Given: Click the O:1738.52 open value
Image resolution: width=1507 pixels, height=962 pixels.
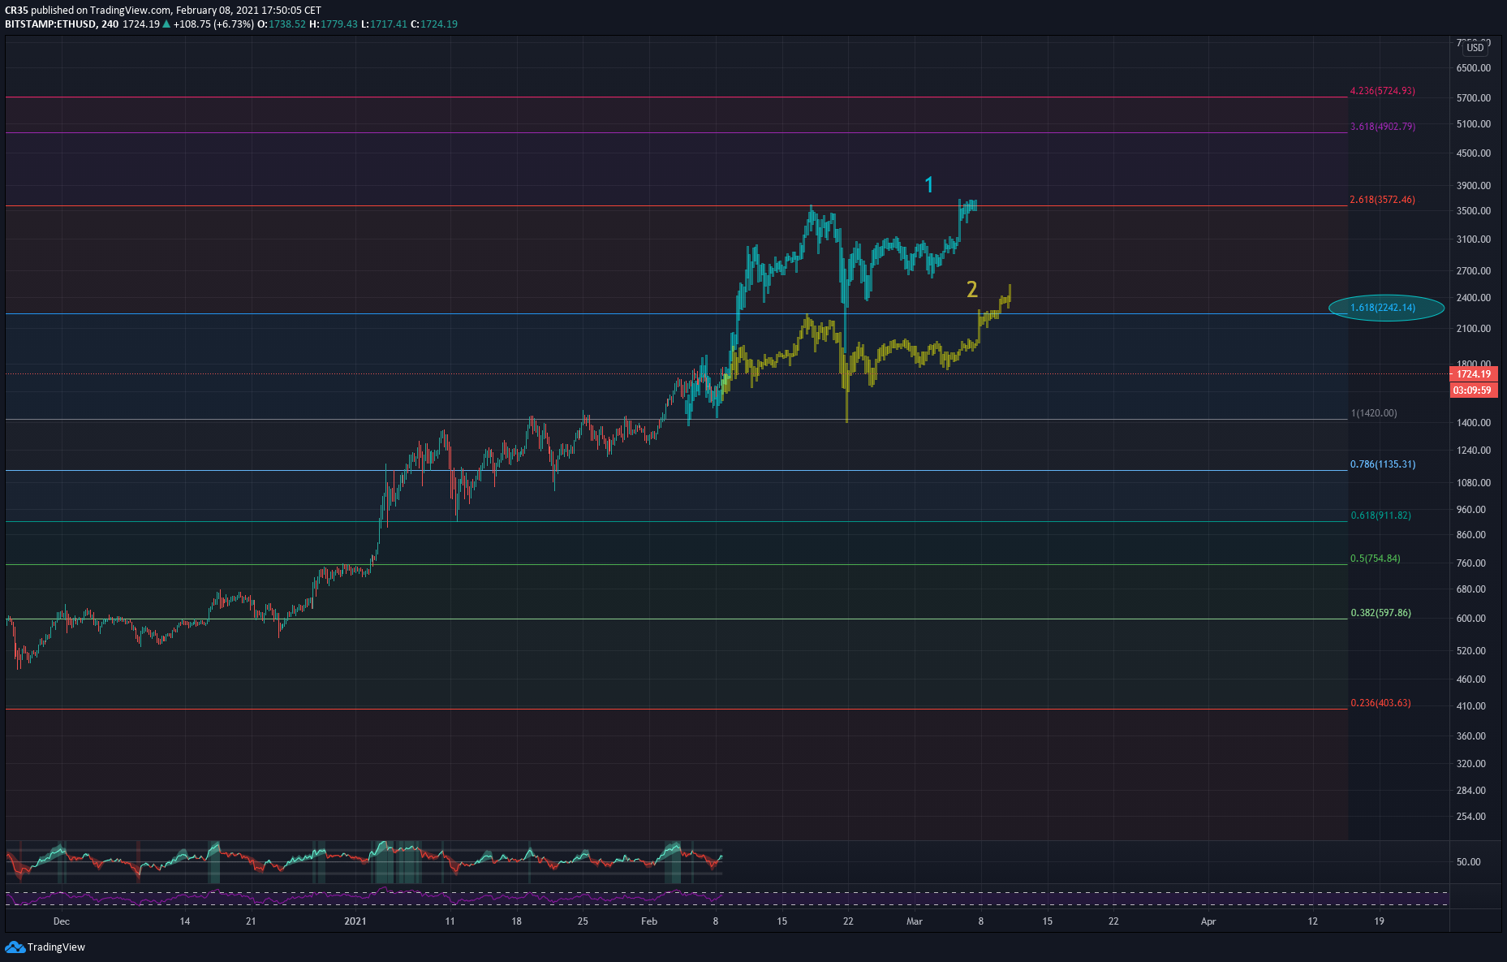Looking at the screenshot, I should tap(282, 24).
